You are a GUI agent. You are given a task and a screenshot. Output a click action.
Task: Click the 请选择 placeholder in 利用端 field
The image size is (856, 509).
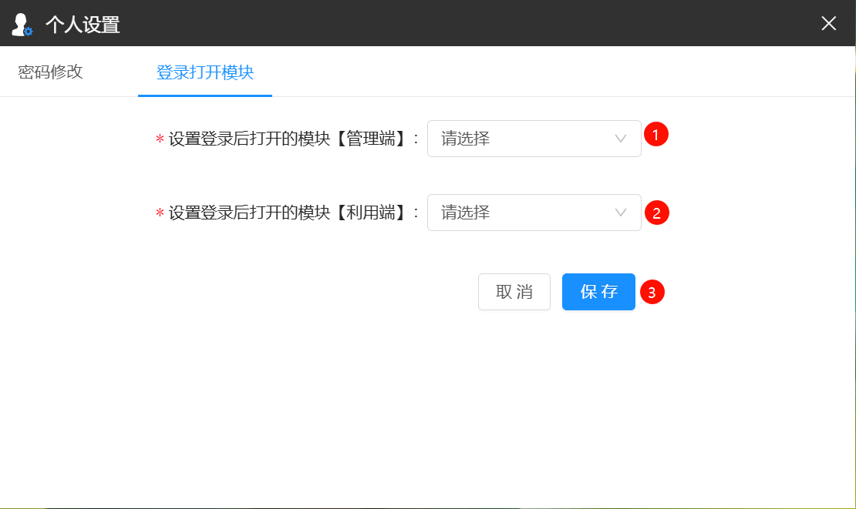(x=466, y=213)
